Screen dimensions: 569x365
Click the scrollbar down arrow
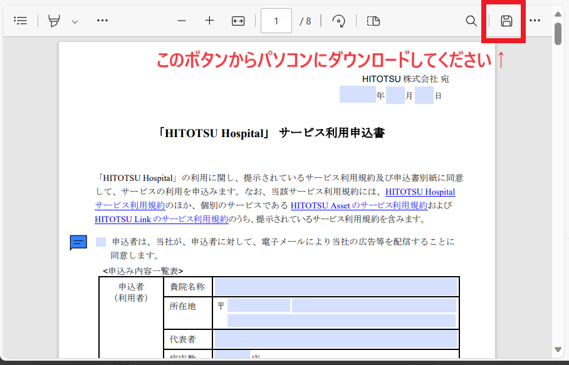[x=558, y=349]
